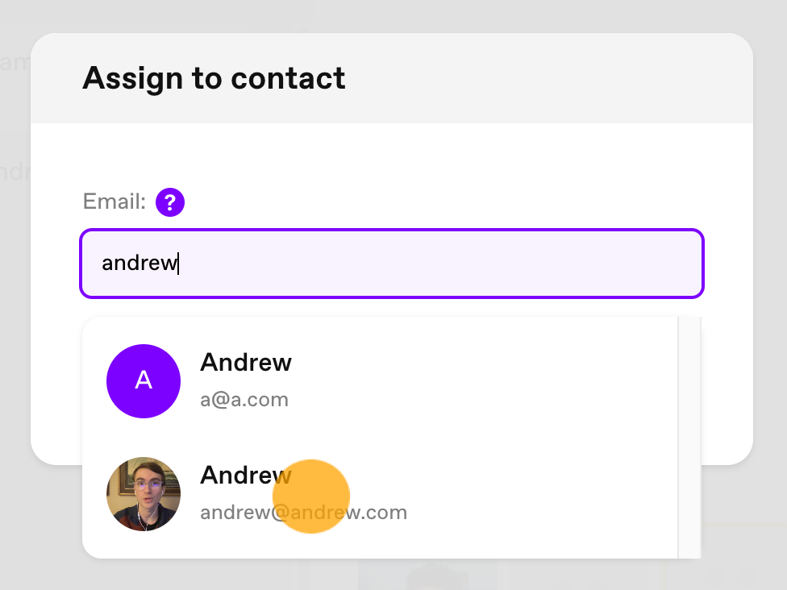Image resolution: width=787 pixels, height=590 pixels.
Task: Focus the Email input field
Action: 392,264
